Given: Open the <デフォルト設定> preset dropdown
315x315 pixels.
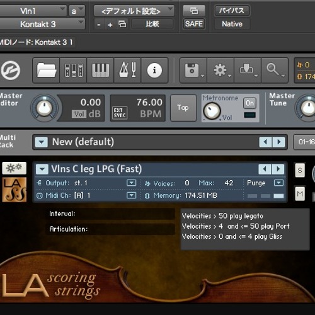Looking at the screenshot, I should [x=134, y=11].
